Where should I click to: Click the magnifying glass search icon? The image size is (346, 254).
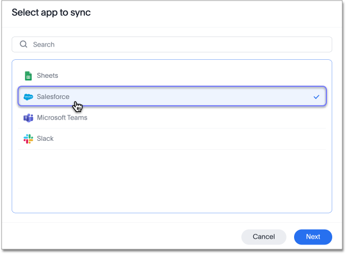[23, 44]
